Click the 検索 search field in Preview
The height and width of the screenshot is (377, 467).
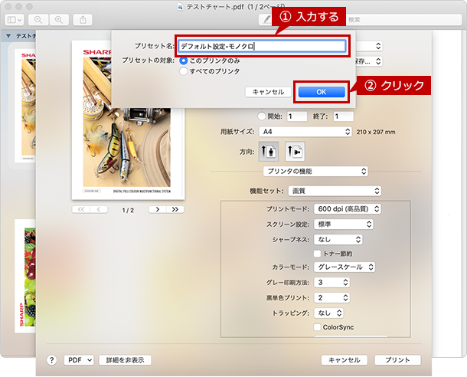click(x=403, y=20)
